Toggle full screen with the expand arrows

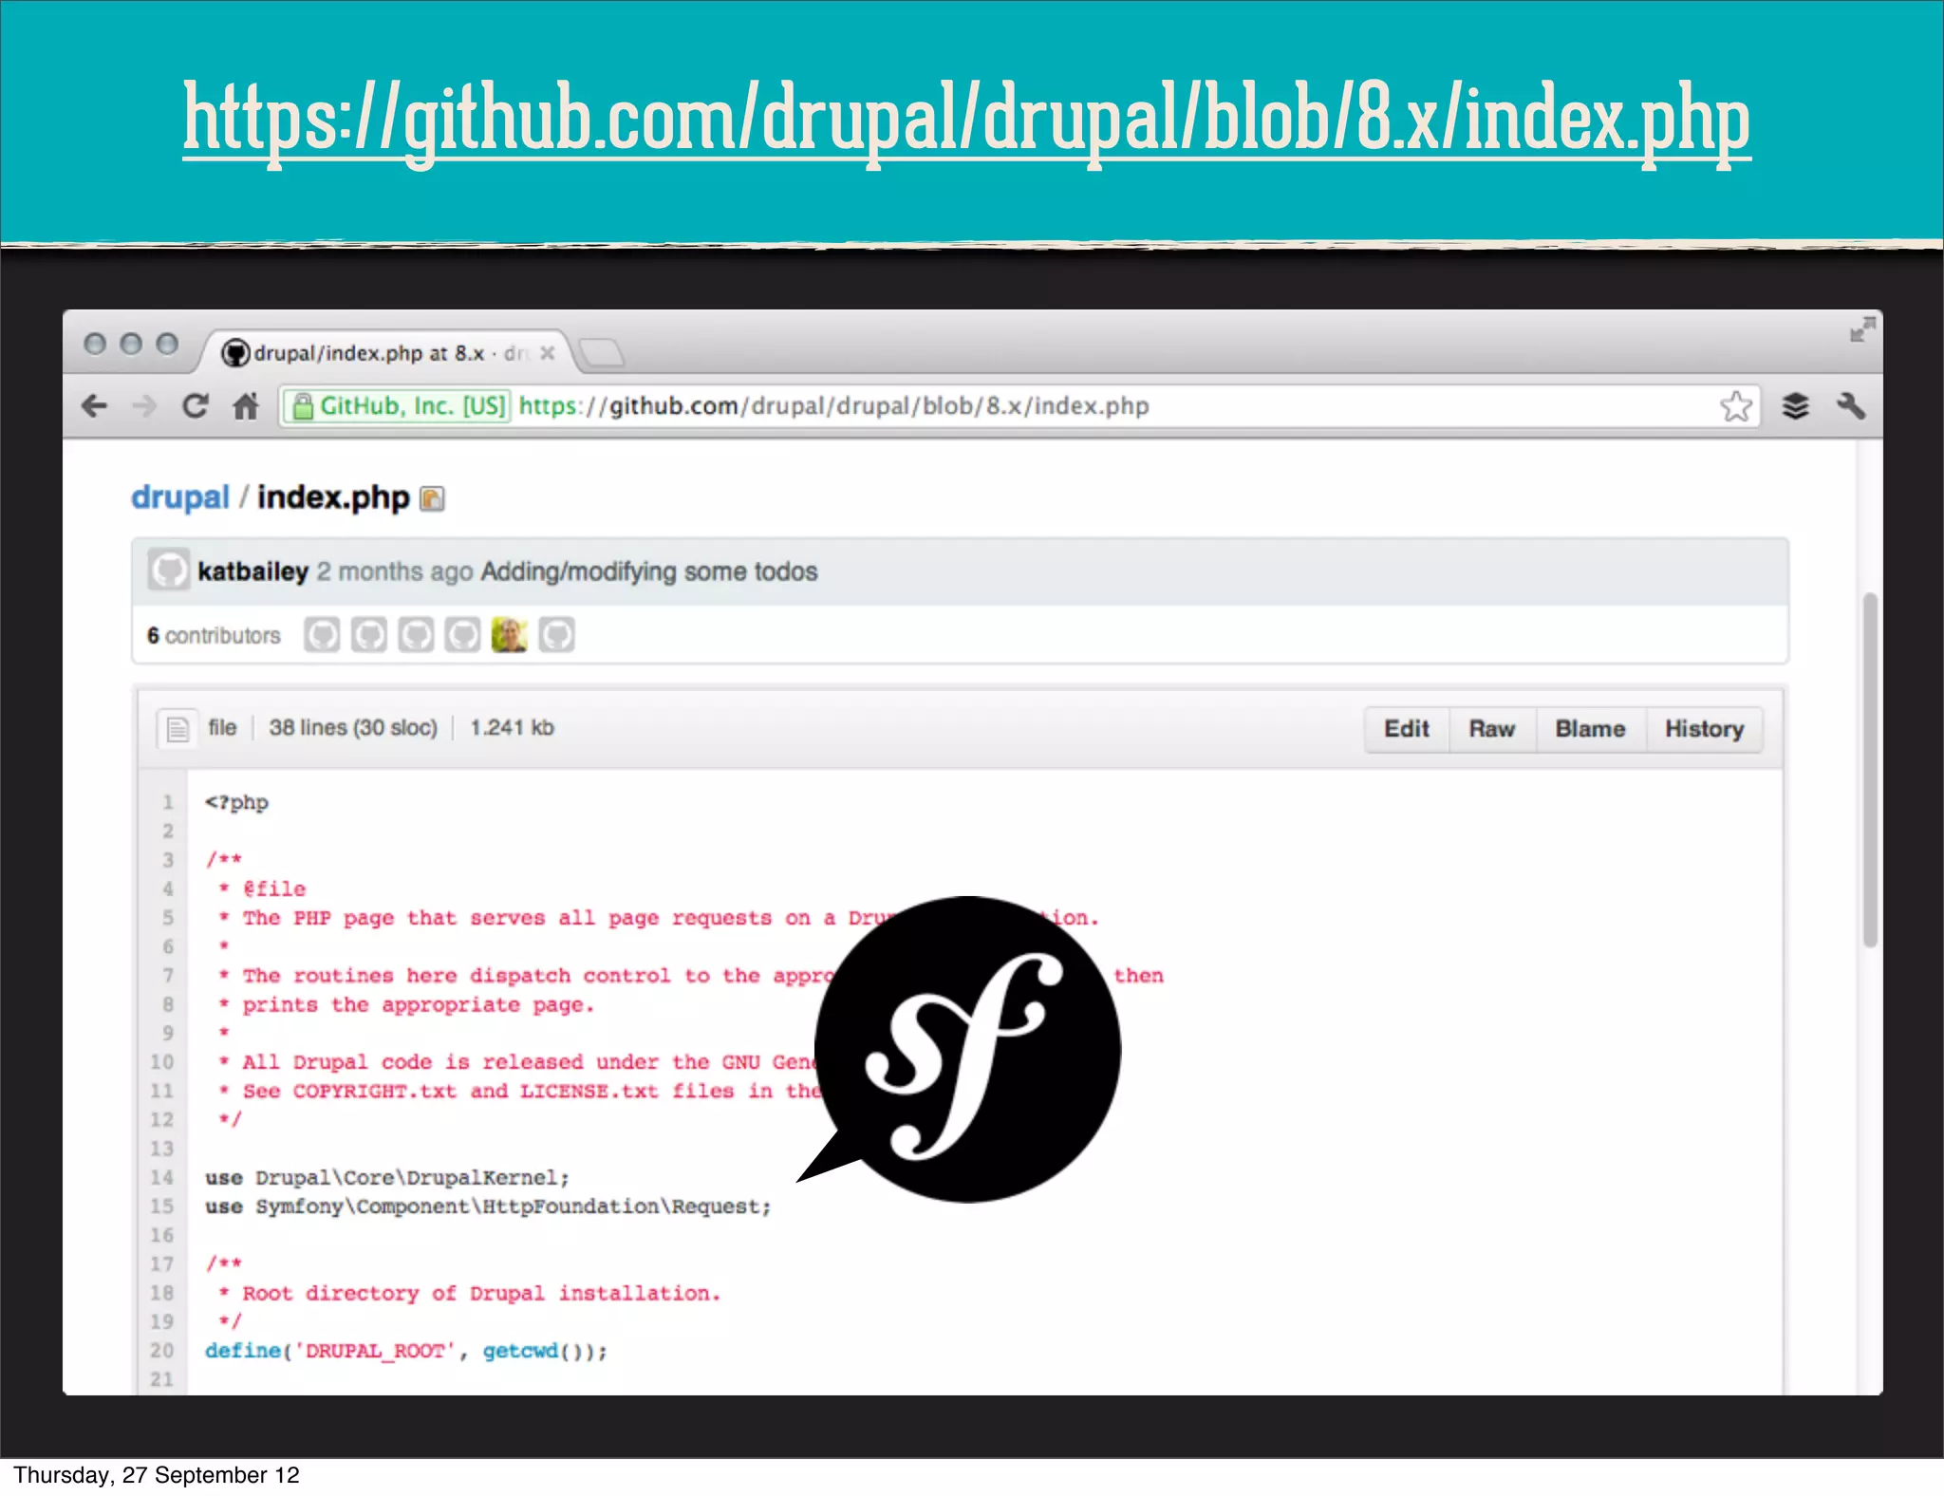pyautogui.click(x=1862, y=329)
